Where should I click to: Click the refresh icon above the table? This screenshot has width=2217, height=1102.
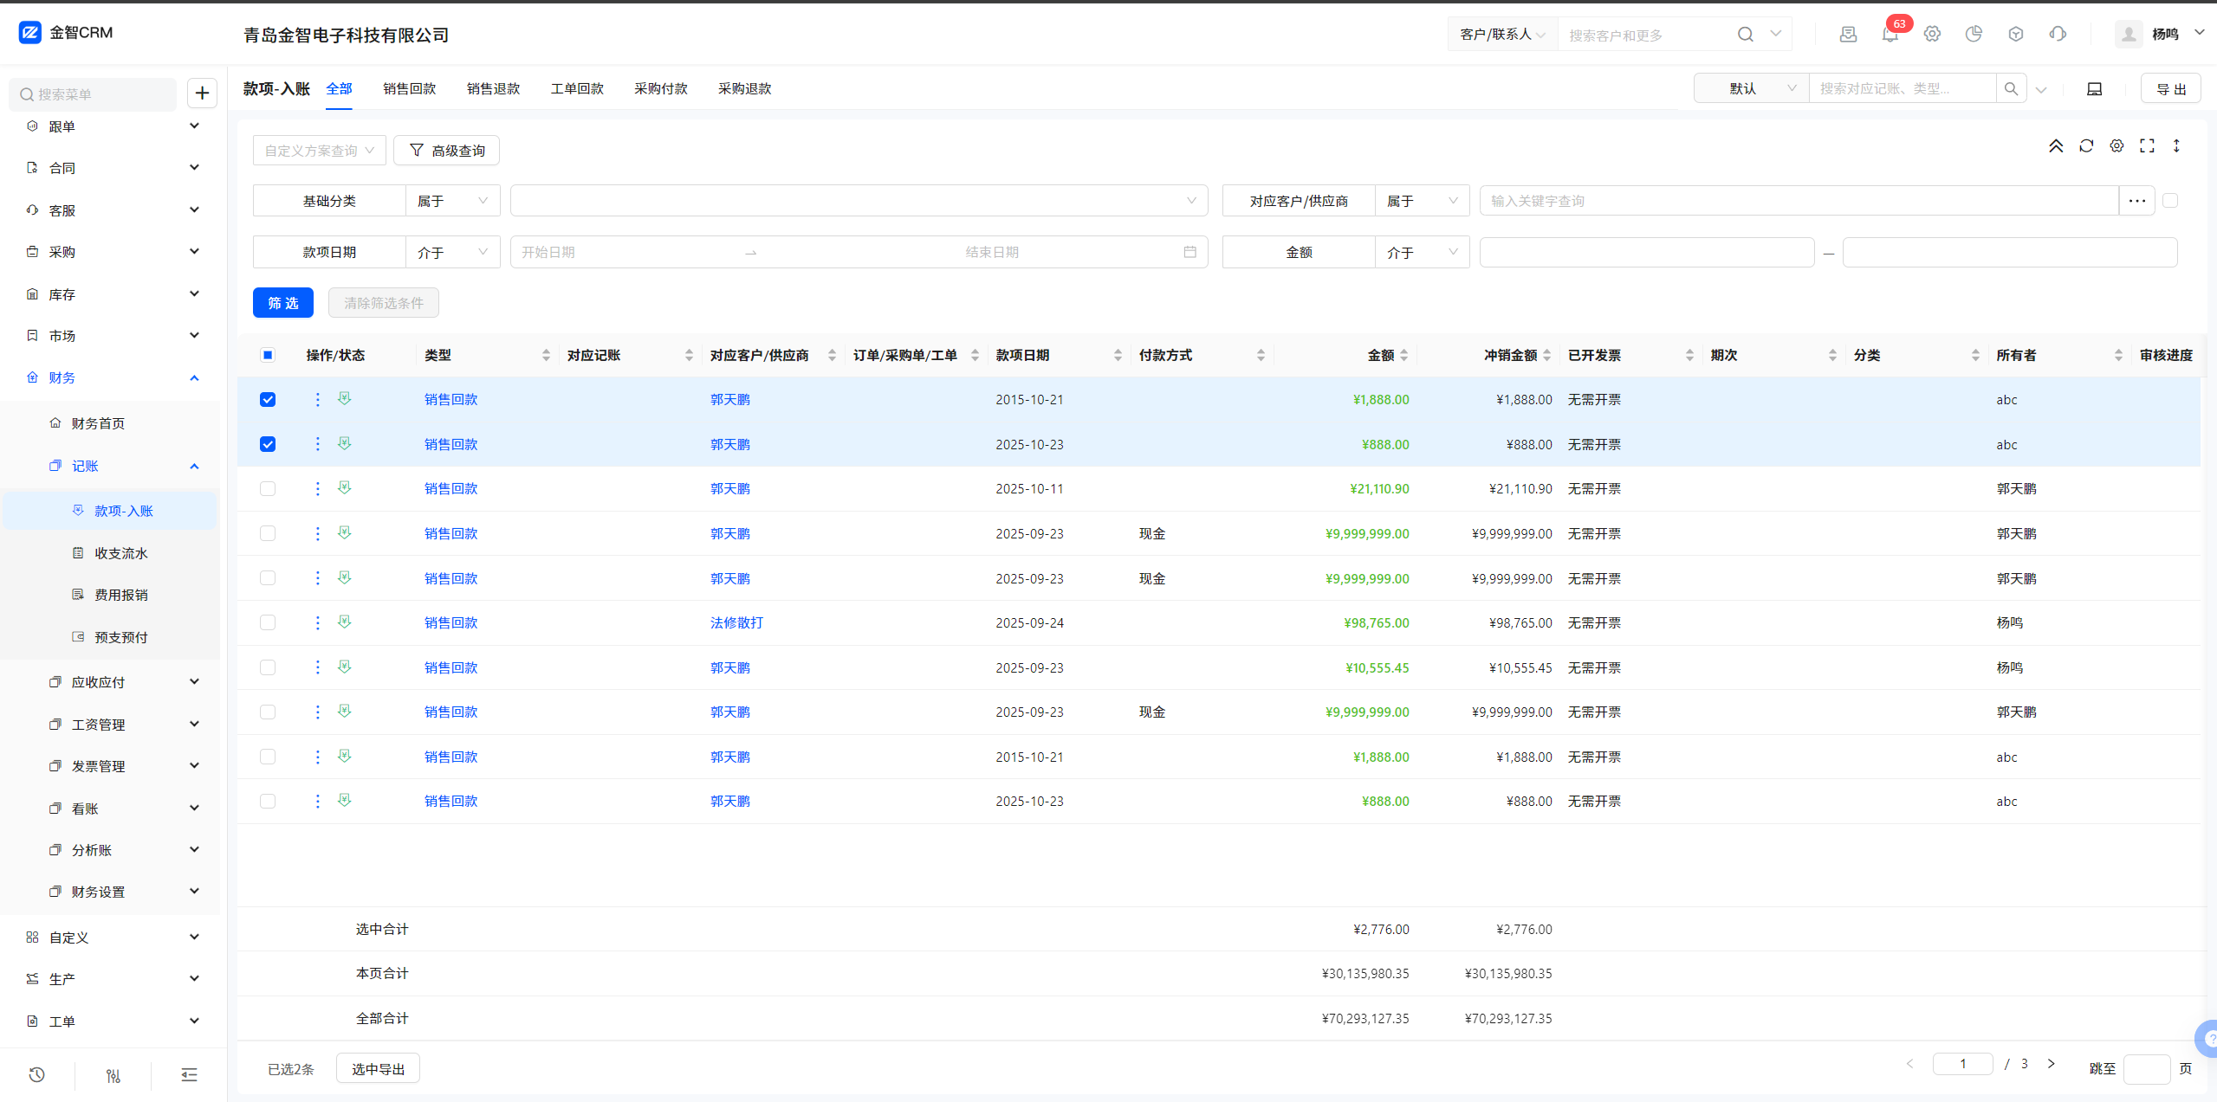[x=2086, y=146]
